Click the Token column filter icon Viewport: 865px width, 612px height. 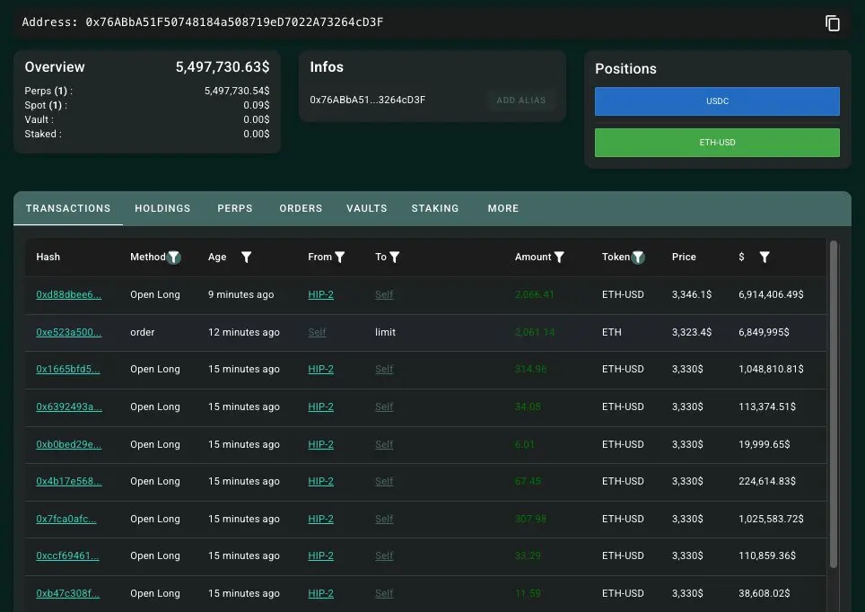[x=638, y=258]
